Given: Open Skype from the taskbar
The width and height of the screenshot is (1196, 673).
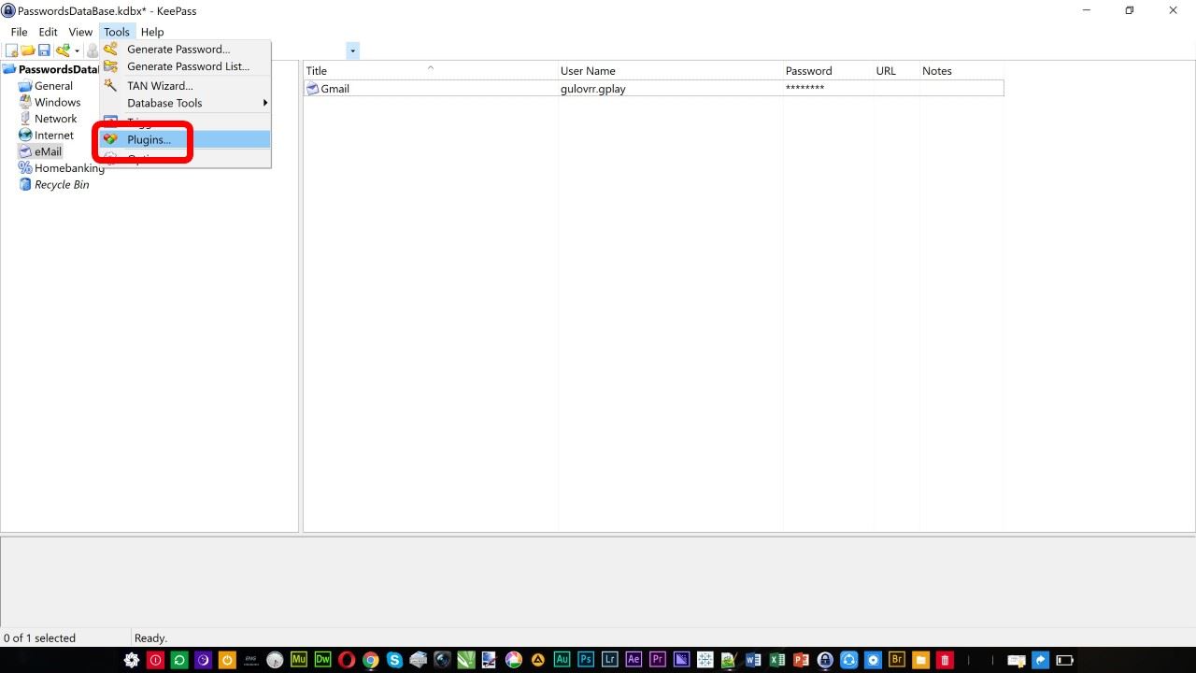Looking at the screenshot, I should click(394, 660).
